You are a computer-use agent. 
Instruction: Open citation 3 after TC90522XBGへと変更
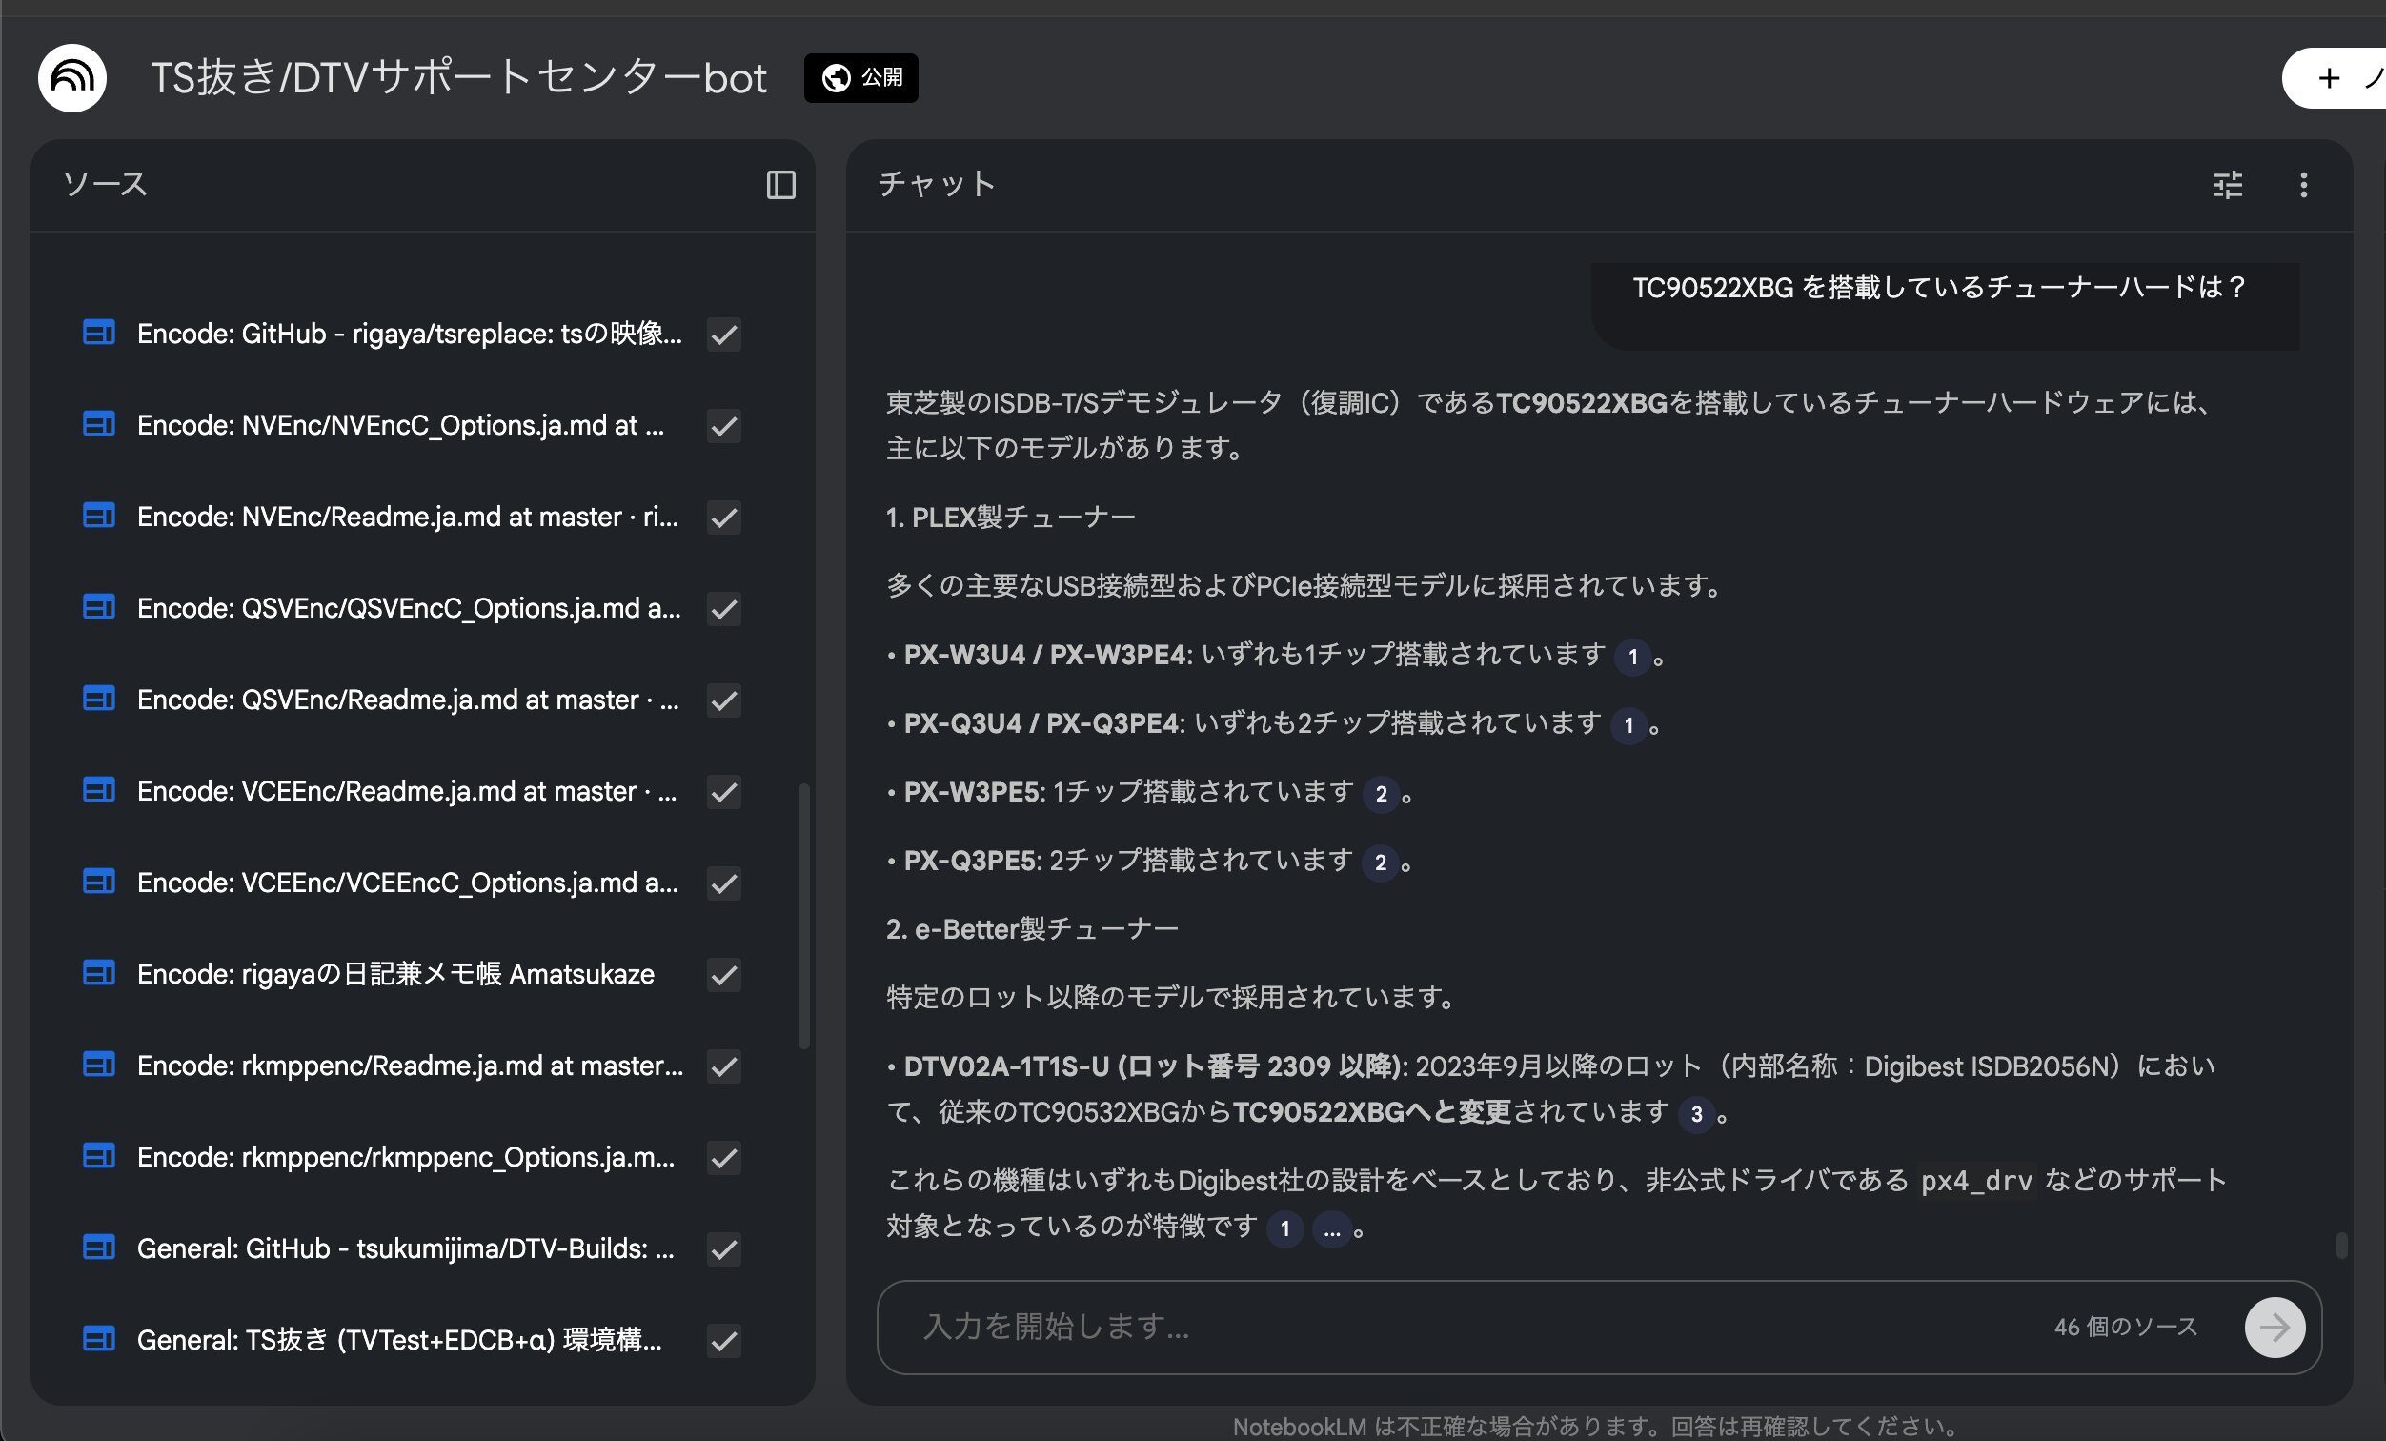[x=1695, y=1114]
